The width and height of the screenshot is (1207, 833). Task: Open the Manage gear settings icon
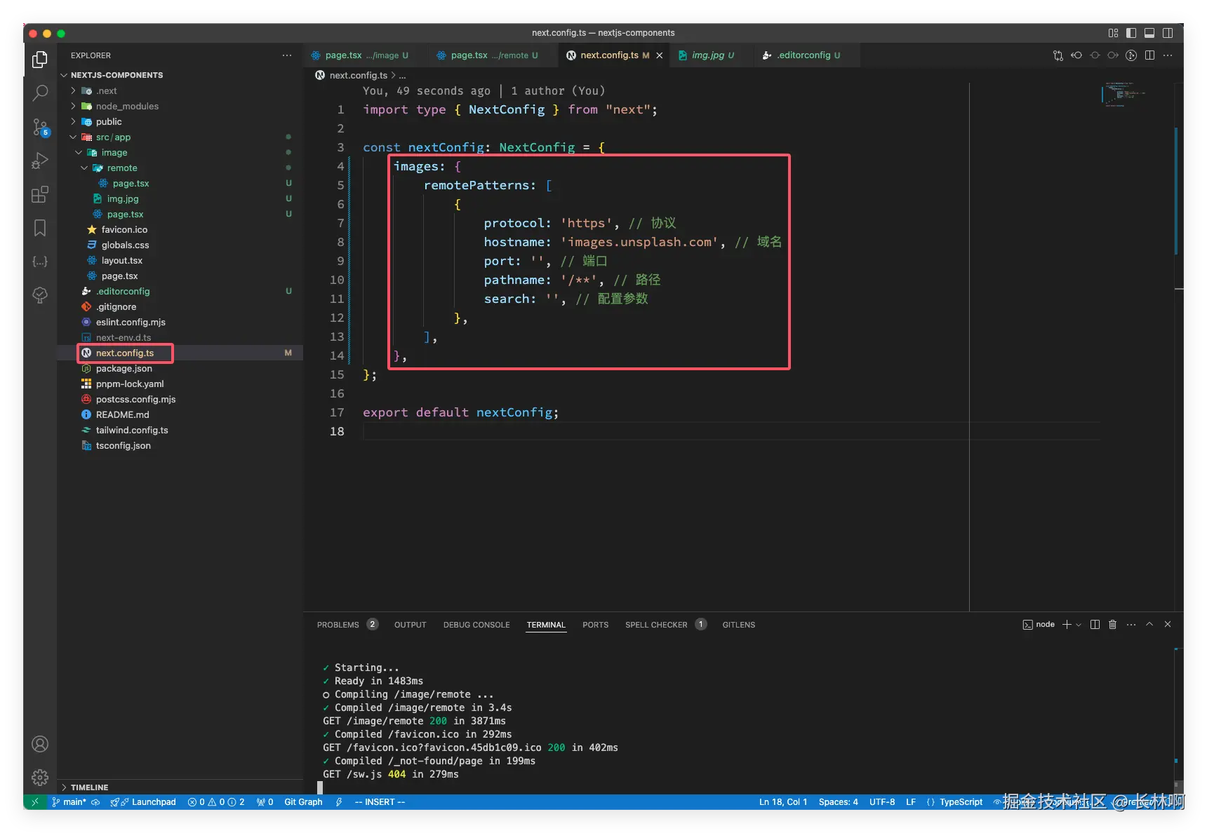40,777
